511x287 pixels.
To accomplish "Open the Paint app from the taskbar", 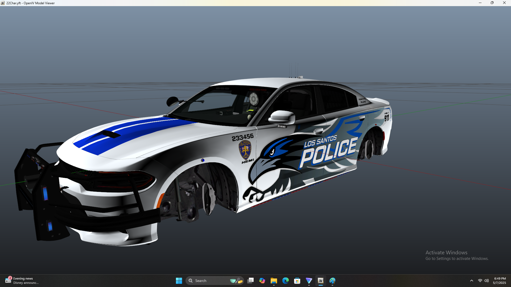I will tap(332, 281).
